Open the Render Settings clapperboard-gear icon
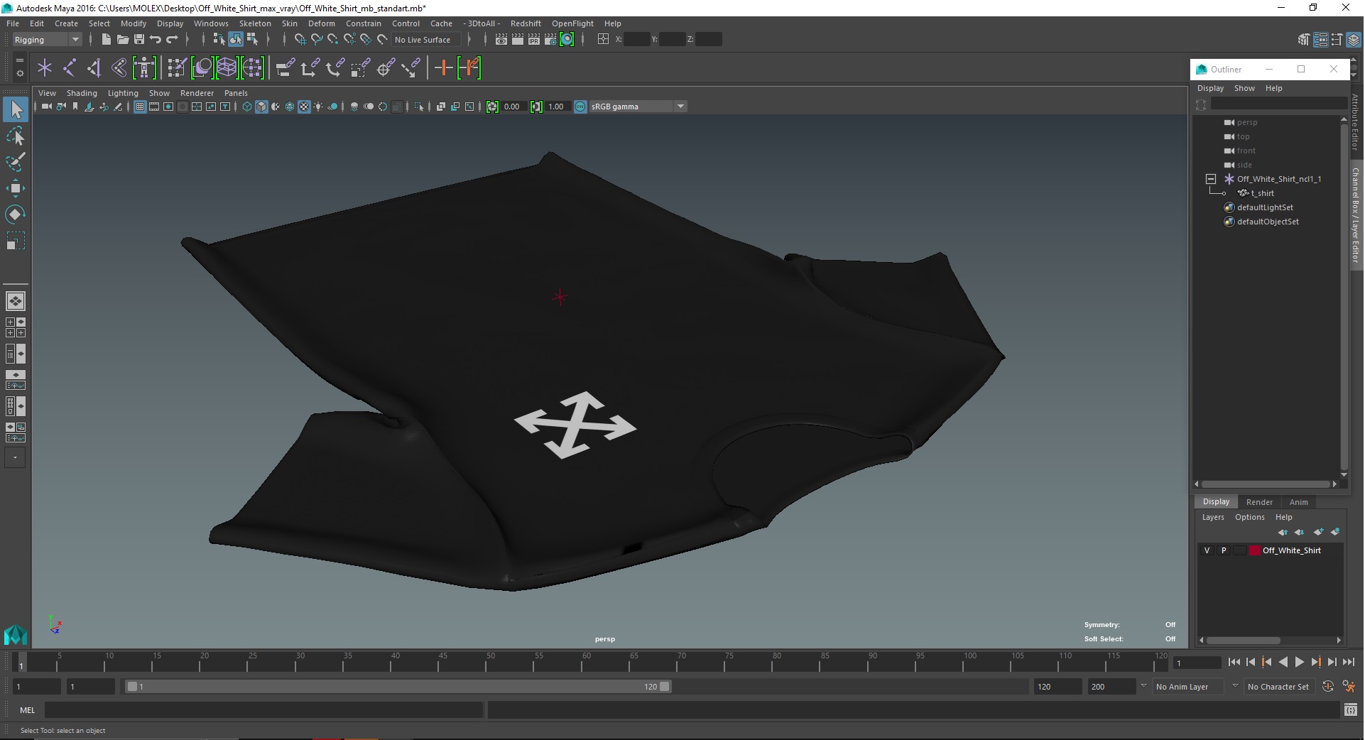The width and height of the screenshot is (1365, 740). (x=550, y=40)
